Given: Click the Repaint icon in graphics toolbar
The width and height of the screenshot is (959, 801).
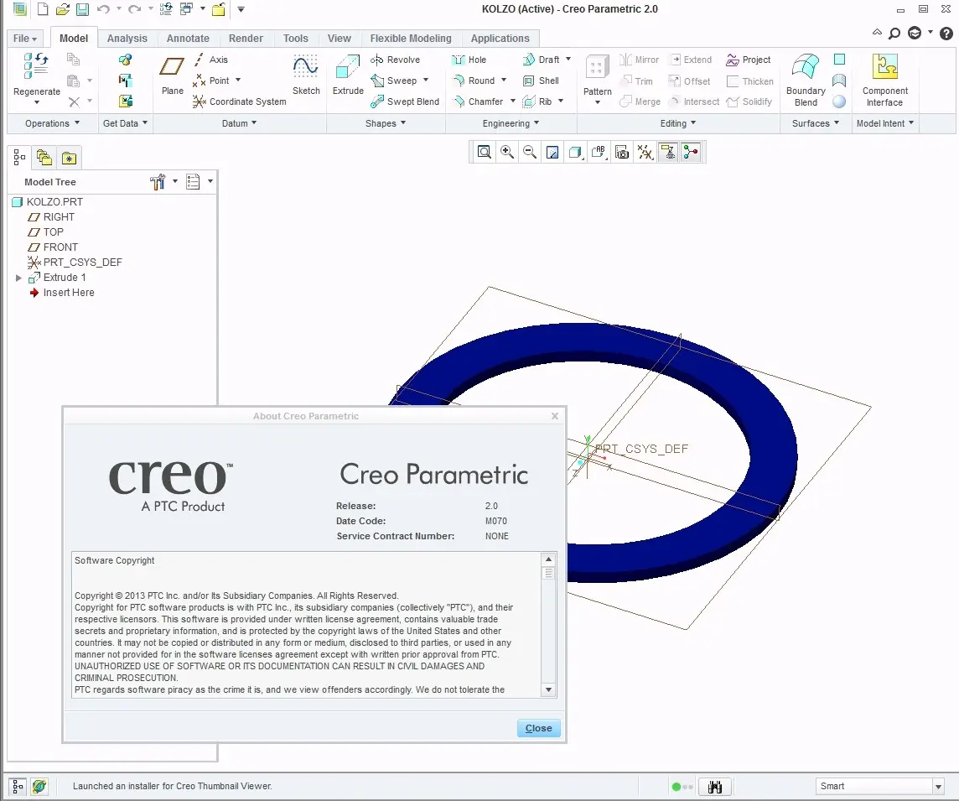Looking at the screenshot, I should [552, 152].
